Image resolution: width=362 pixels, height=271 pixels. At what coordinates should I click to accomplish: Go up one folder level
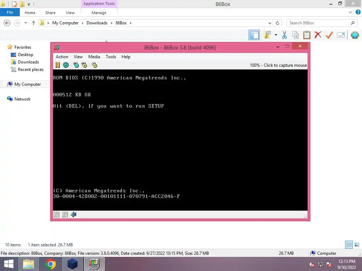pos(34,23)
